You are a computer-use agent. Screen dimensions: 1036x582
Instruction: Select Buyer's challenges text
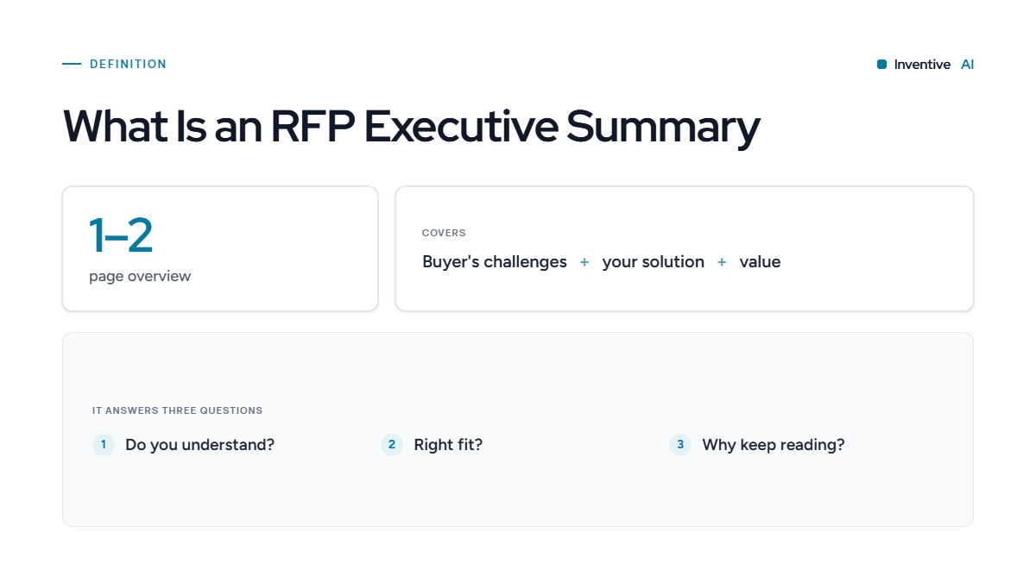pyautogui.click(x=495, y=262)
